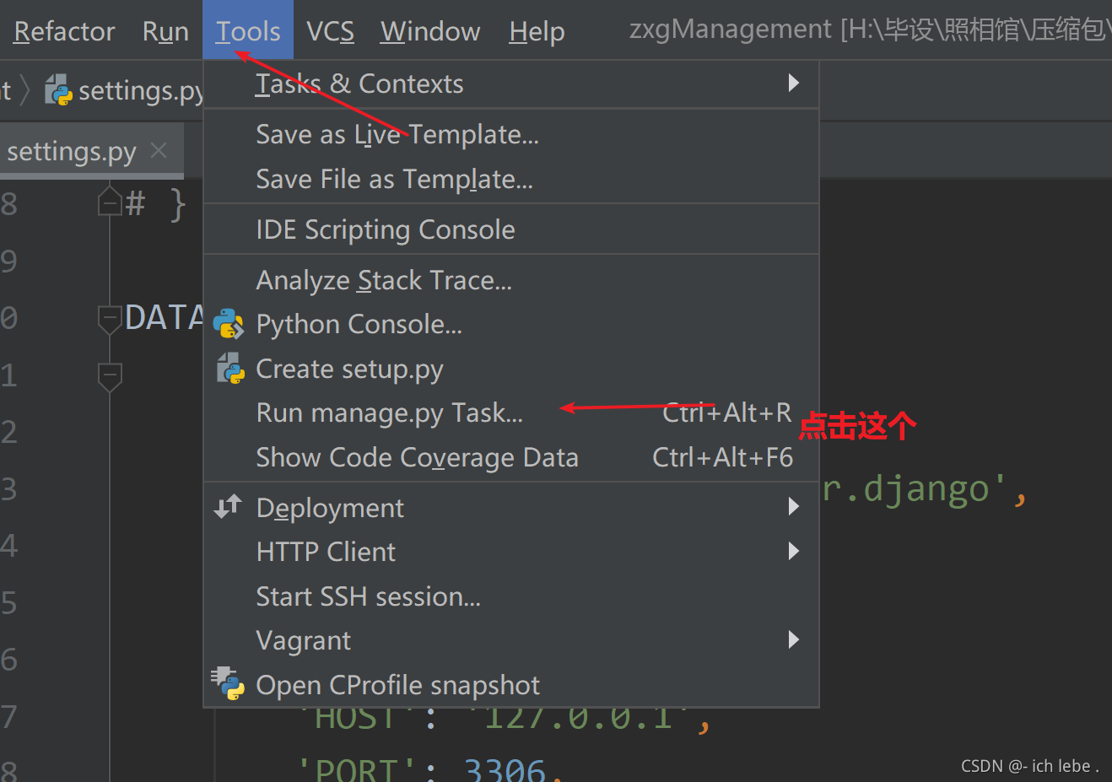Click Vagrant submenu arrow
1112x782 pixels.
tap(793, 639)
